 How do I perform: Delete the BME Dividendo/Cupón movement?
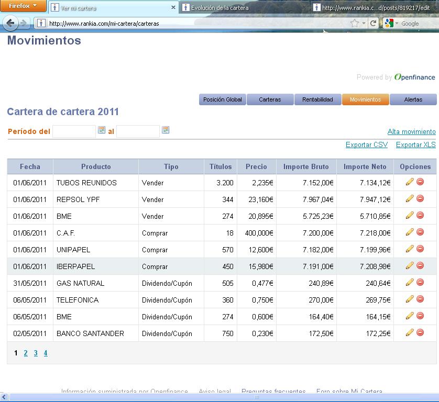(420, 316)
